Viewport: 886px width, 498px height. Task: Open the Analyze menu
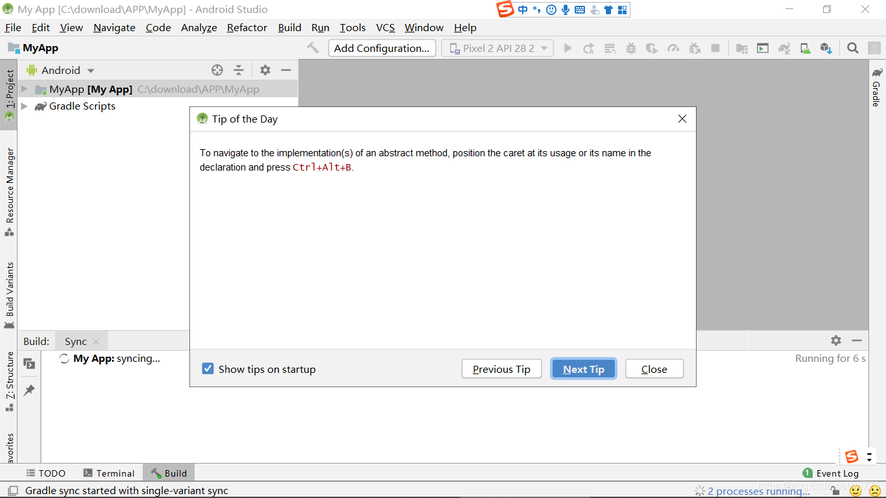[199, 27]
